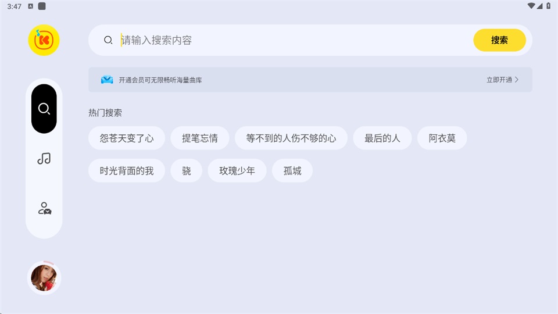Search for hot tag 怨苍天变了心

click(x=127, y=138)
